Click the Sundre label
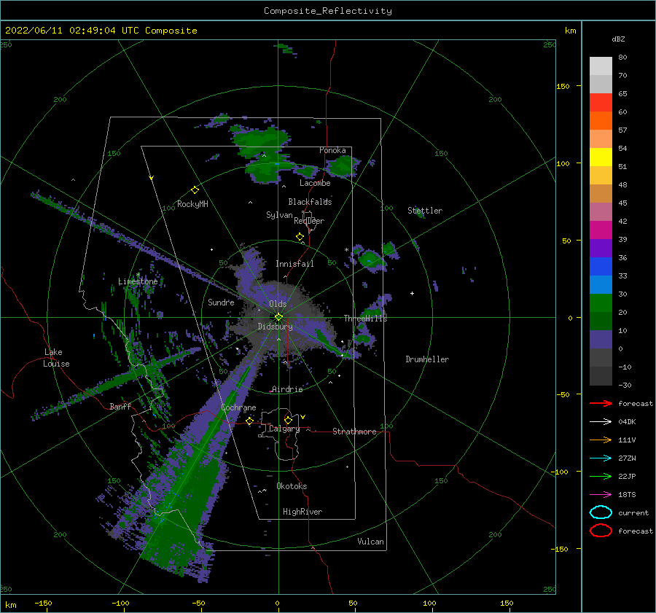Viewport: 656px width, 613px height. pos(221,302)
